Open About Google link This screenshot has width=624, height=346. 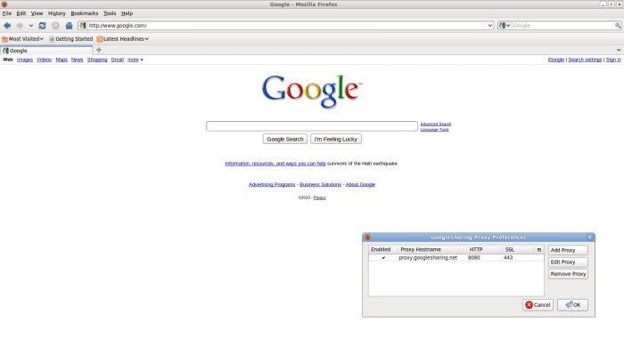360,184
